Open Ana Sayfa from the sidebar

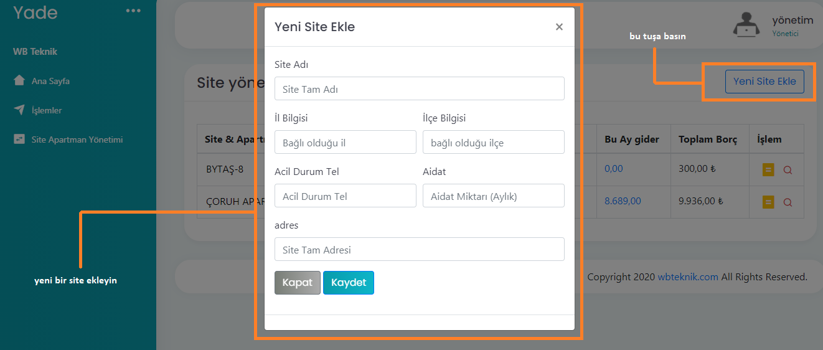pyautogui.click(x=51, y=81)
